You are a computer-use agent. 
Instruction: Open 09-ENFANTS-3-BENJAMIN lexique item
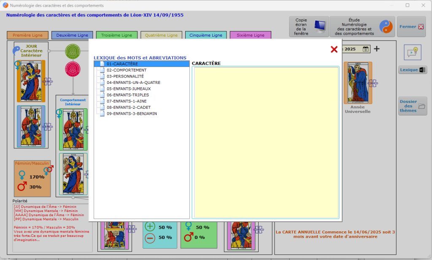[132, 114]
